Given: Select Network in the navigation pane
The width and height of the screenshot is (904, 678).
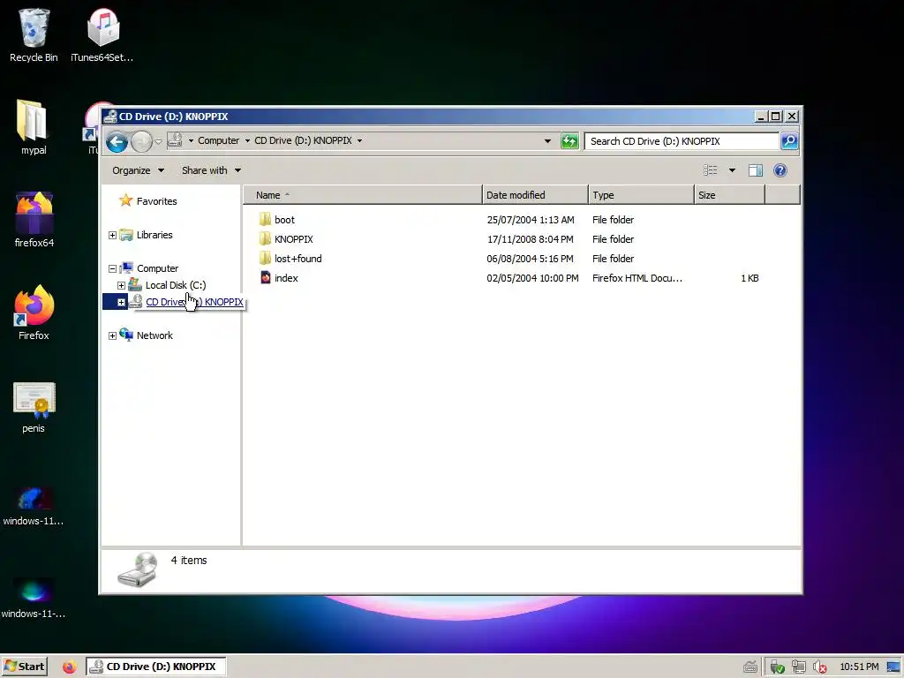Looking at the screenshot, I should (154, 335).
